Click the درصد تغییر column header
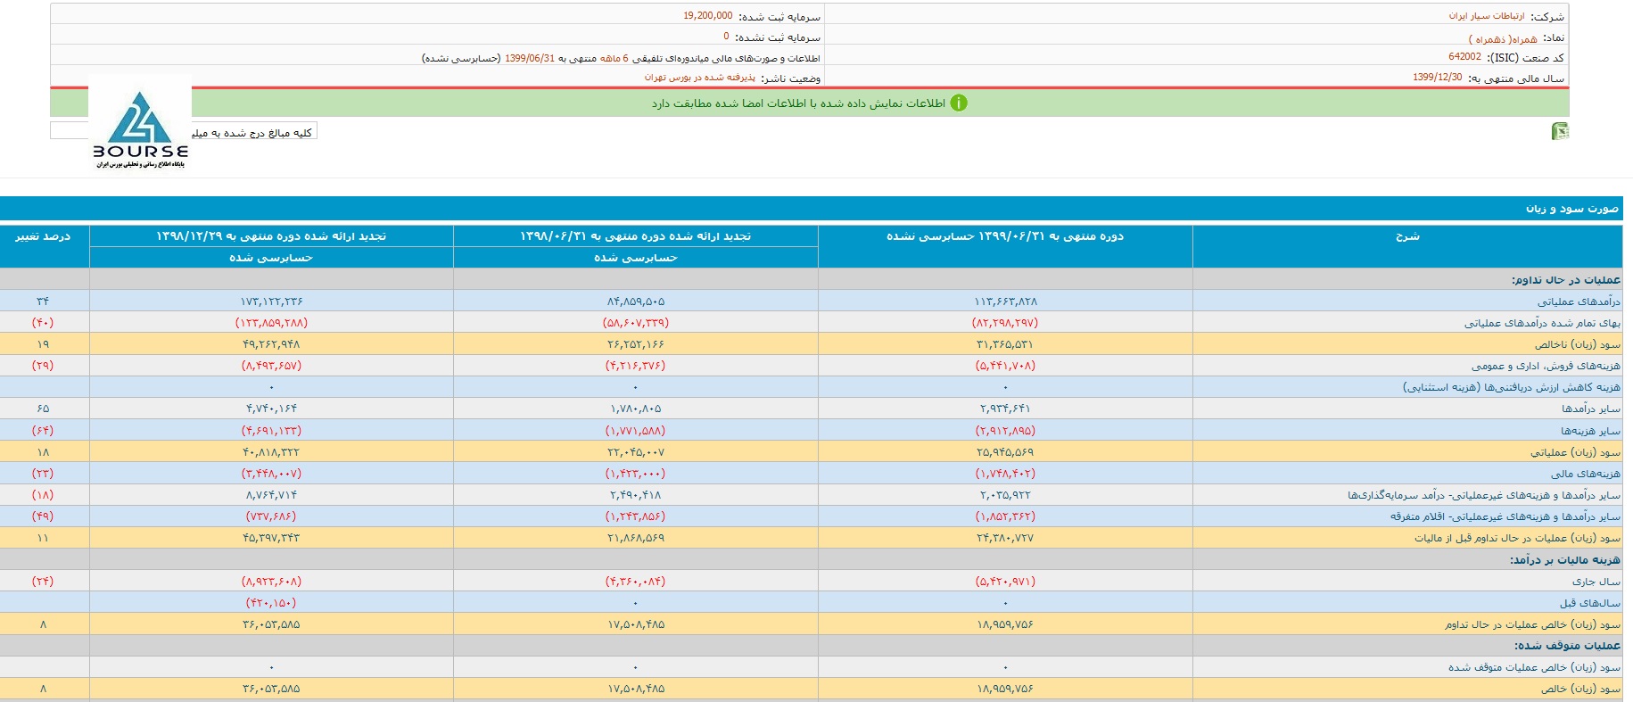1633x702 pixels. (43, 236)
